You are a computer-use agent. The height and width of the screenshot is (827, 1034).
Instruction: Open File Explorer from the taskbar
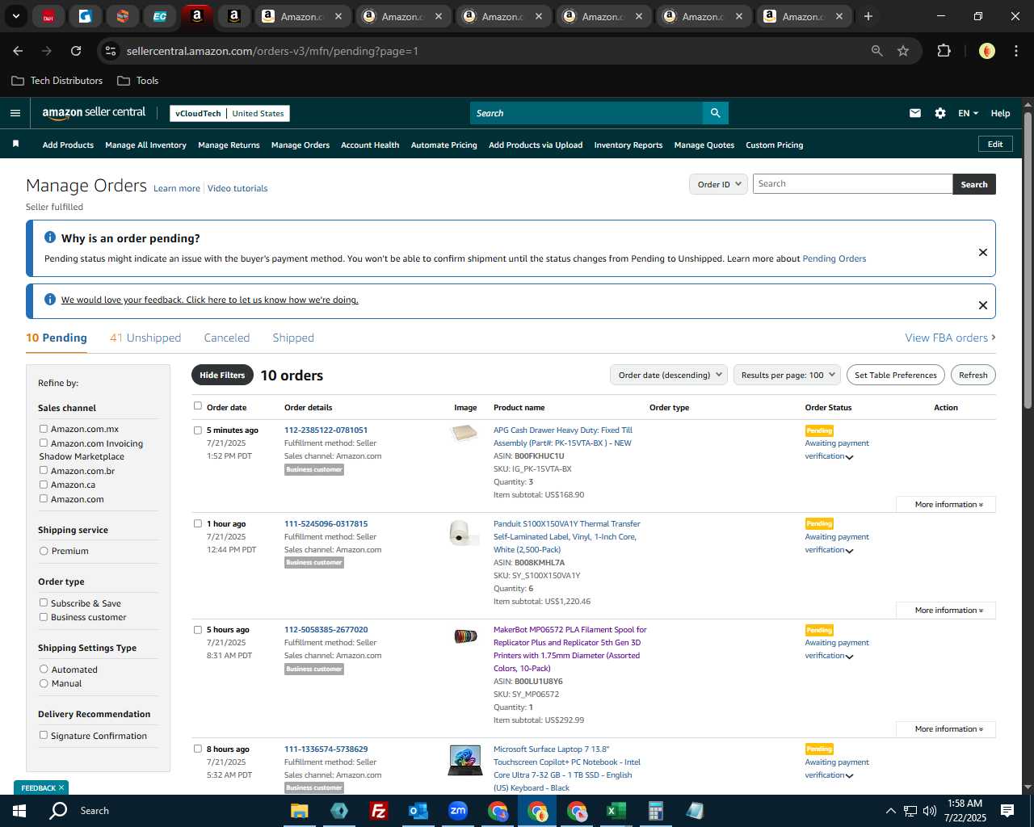click(299, 811)
